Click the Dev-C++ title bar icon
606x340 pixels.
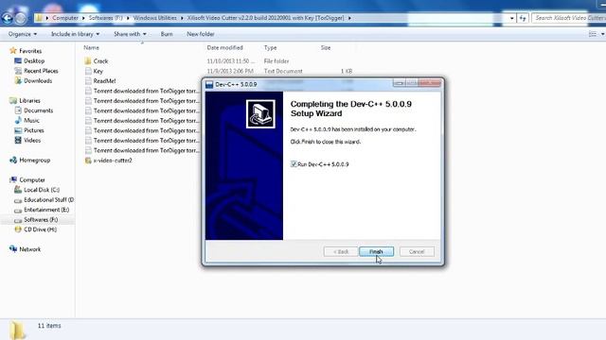209,84
